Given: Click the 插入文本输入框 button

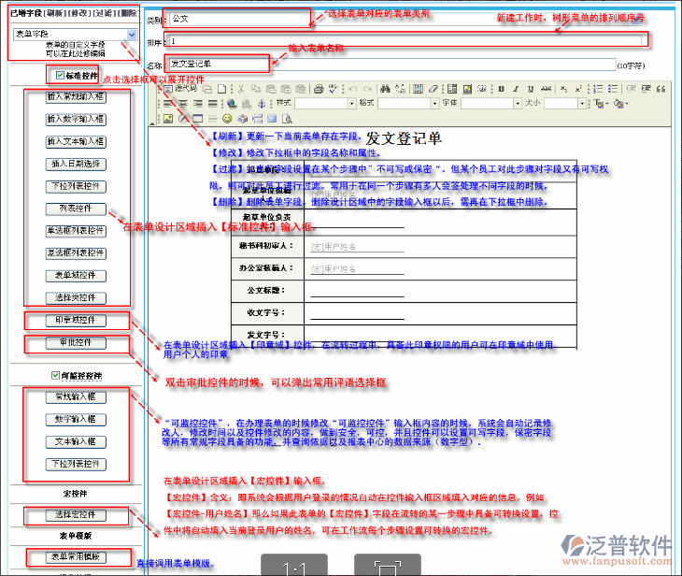Looking at the screenshot, I should pyautogui.click(x=76, y=141).
